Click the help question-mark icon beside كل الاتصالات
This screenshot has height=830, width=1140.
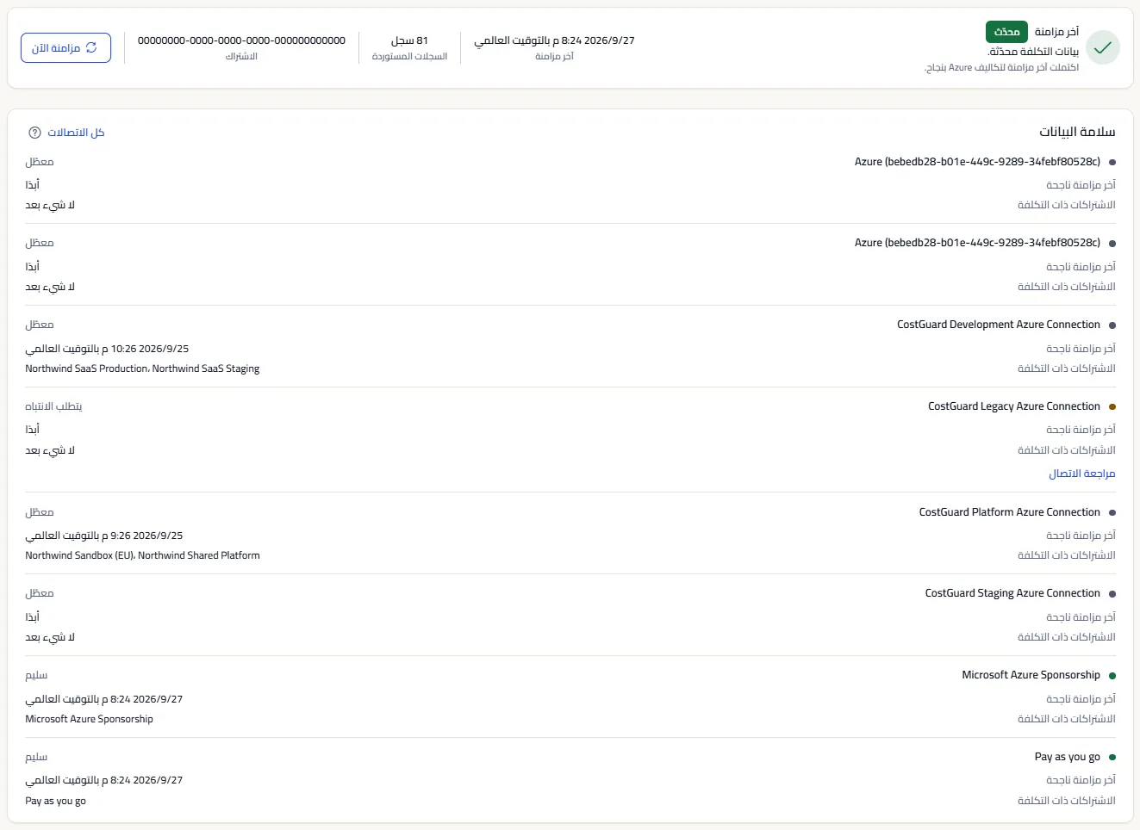tap(34, 133)
